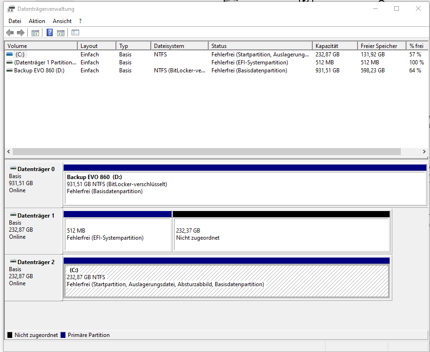Toggle the console tree with its toolbar icon

(35, 32)
